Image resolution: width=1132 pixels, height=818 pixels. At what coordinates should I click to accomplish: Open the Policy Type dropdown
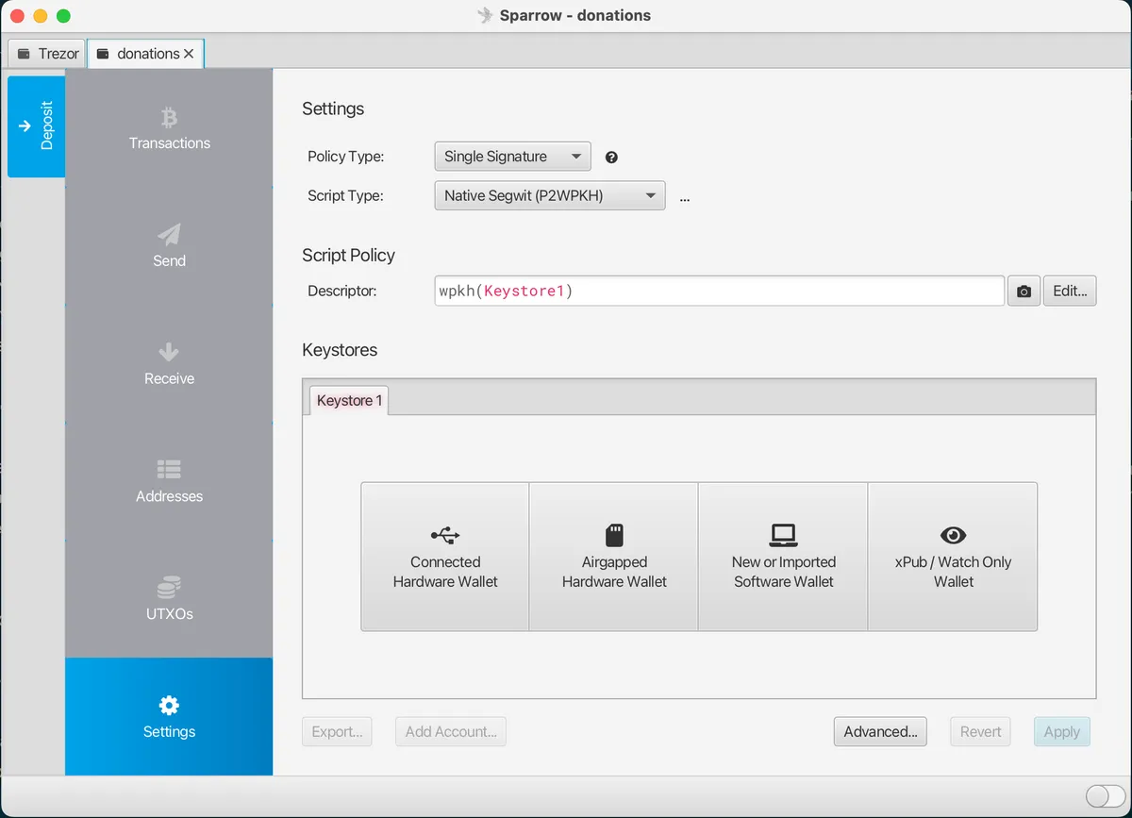512,157
